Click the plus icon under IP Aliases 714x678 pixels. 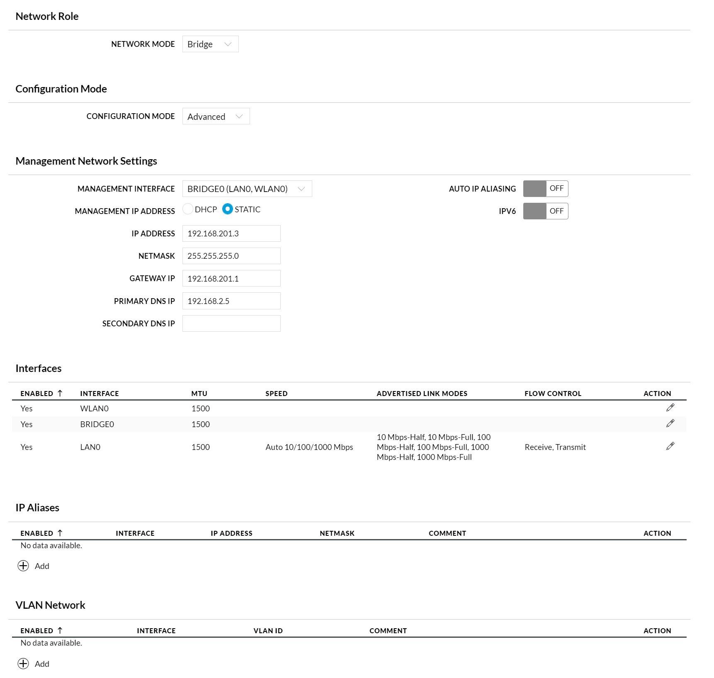coord(23,566)
